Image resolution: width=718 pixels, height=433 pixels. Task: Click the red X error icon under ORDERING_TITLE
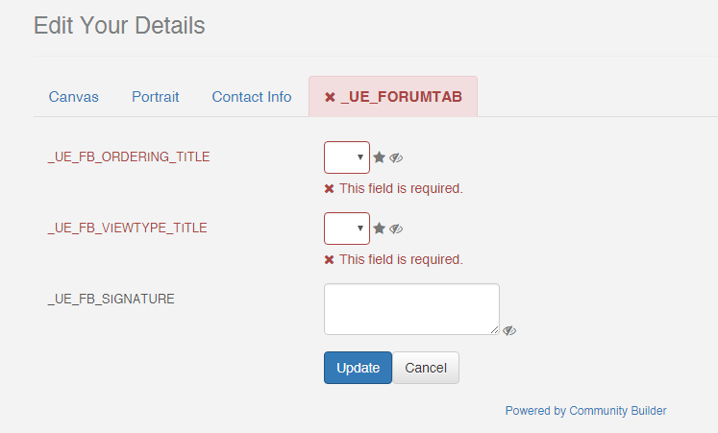coord(330,189)
